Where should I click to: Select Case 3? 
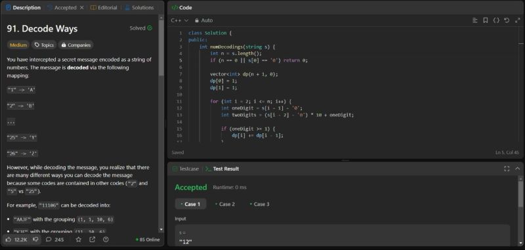click(x=260, y=204)
